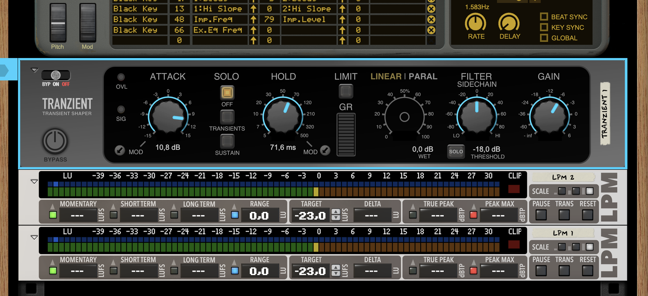This screenshot has width=648, height=296.
Task: Click the Mod wheel
Action: point(88,23)
